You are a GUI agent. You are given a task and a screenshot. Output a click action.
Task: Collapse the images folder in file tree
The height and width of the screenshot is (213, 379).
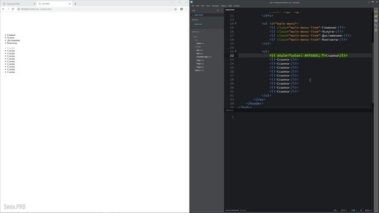197,47
